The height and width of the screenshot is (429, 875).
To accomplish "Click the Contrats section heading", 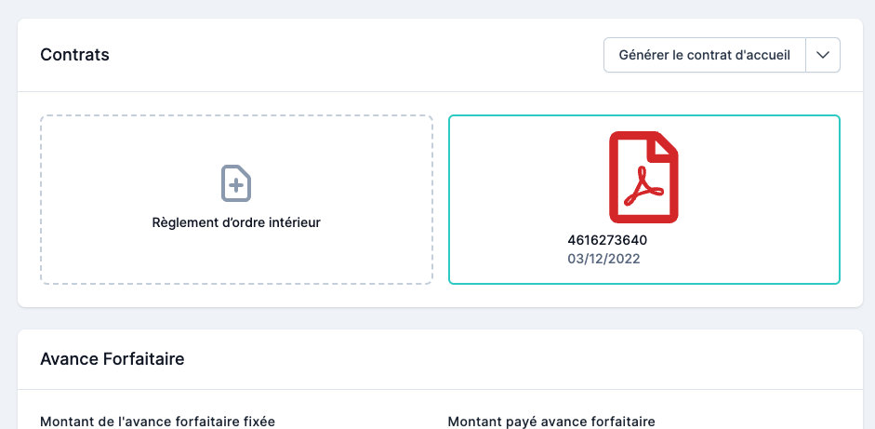I will (74, 55).
